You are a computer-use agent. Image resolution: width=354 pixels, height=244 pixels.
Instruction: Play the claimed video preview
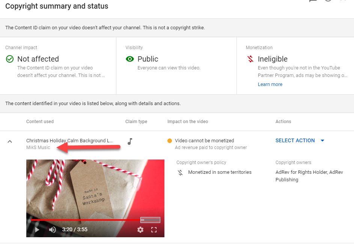pyautogui.click(x=37, y=230)
